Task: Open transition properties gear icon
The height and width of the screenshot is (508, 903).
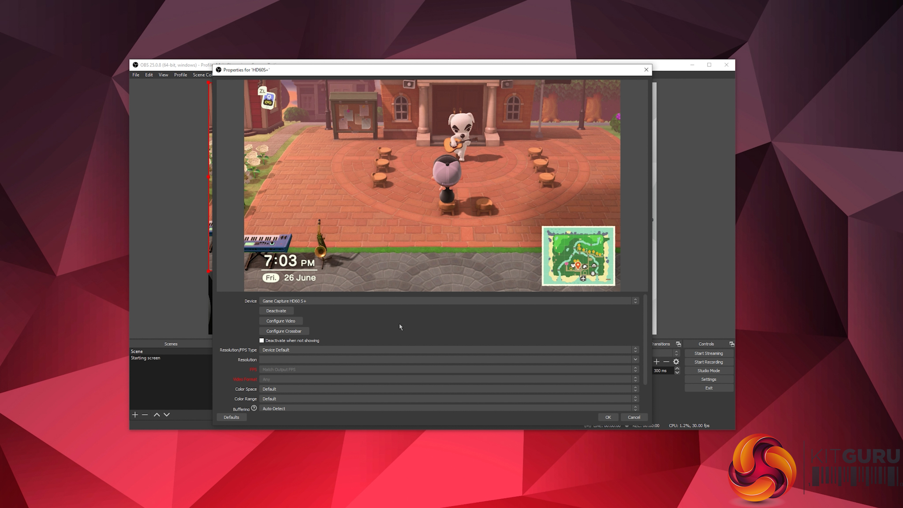Action: (676, 362)
